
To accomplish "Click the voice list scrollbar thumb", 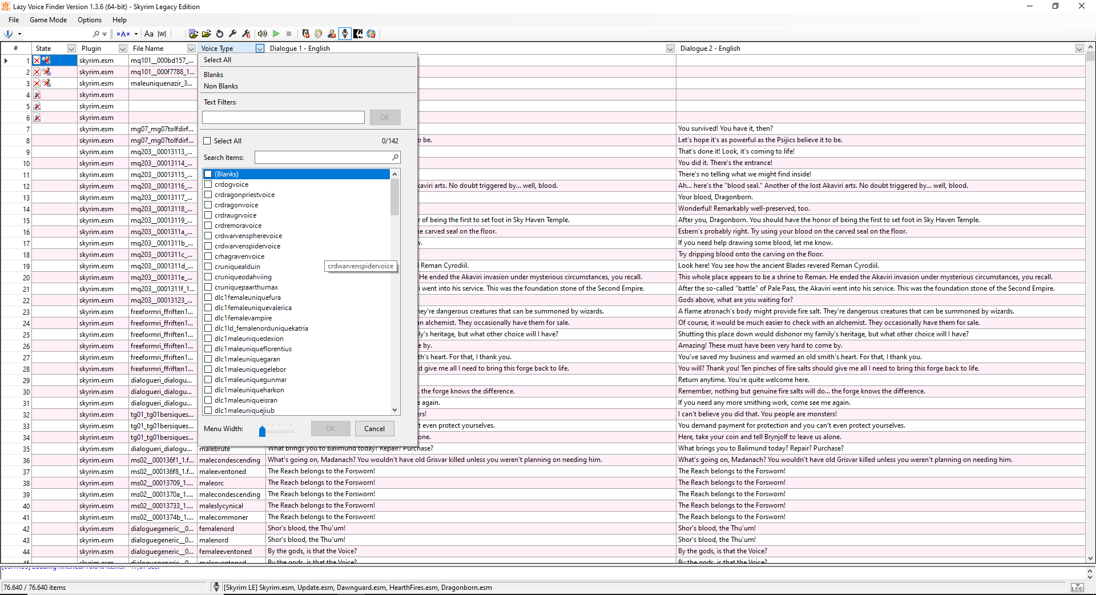I will pos(394,197).
